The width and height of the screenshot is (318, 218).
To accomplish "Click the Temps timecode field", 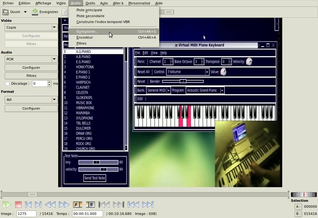I will click(88, 214).
